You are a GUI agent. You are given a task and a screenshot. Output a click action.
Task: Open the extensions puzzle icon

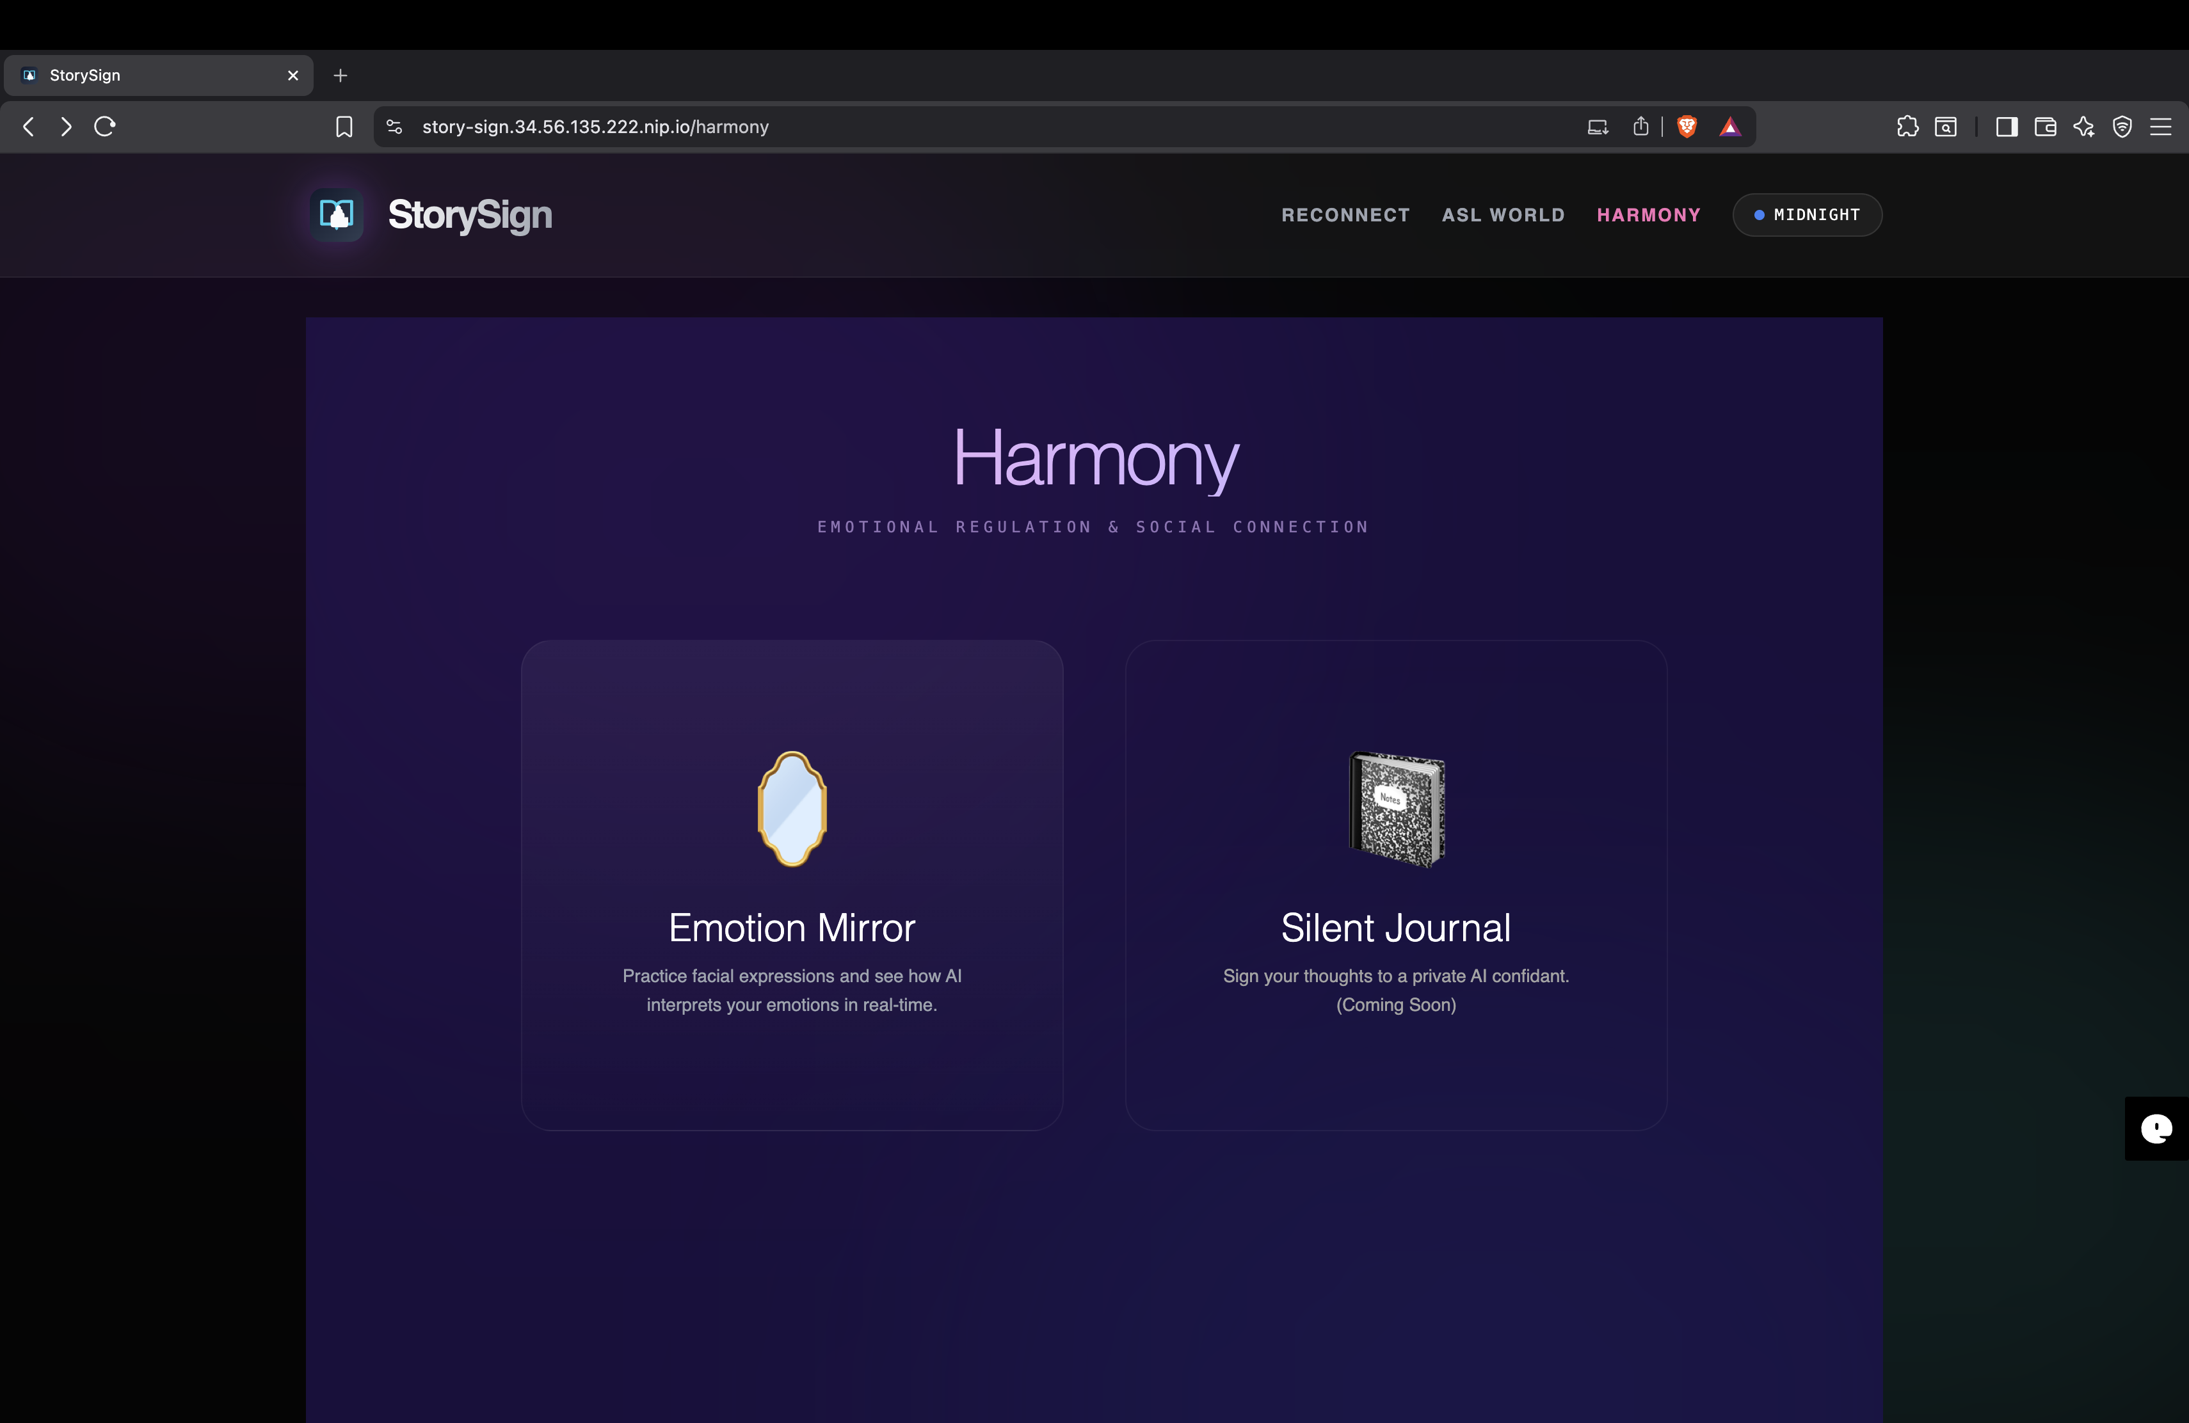click(1907, 127)
